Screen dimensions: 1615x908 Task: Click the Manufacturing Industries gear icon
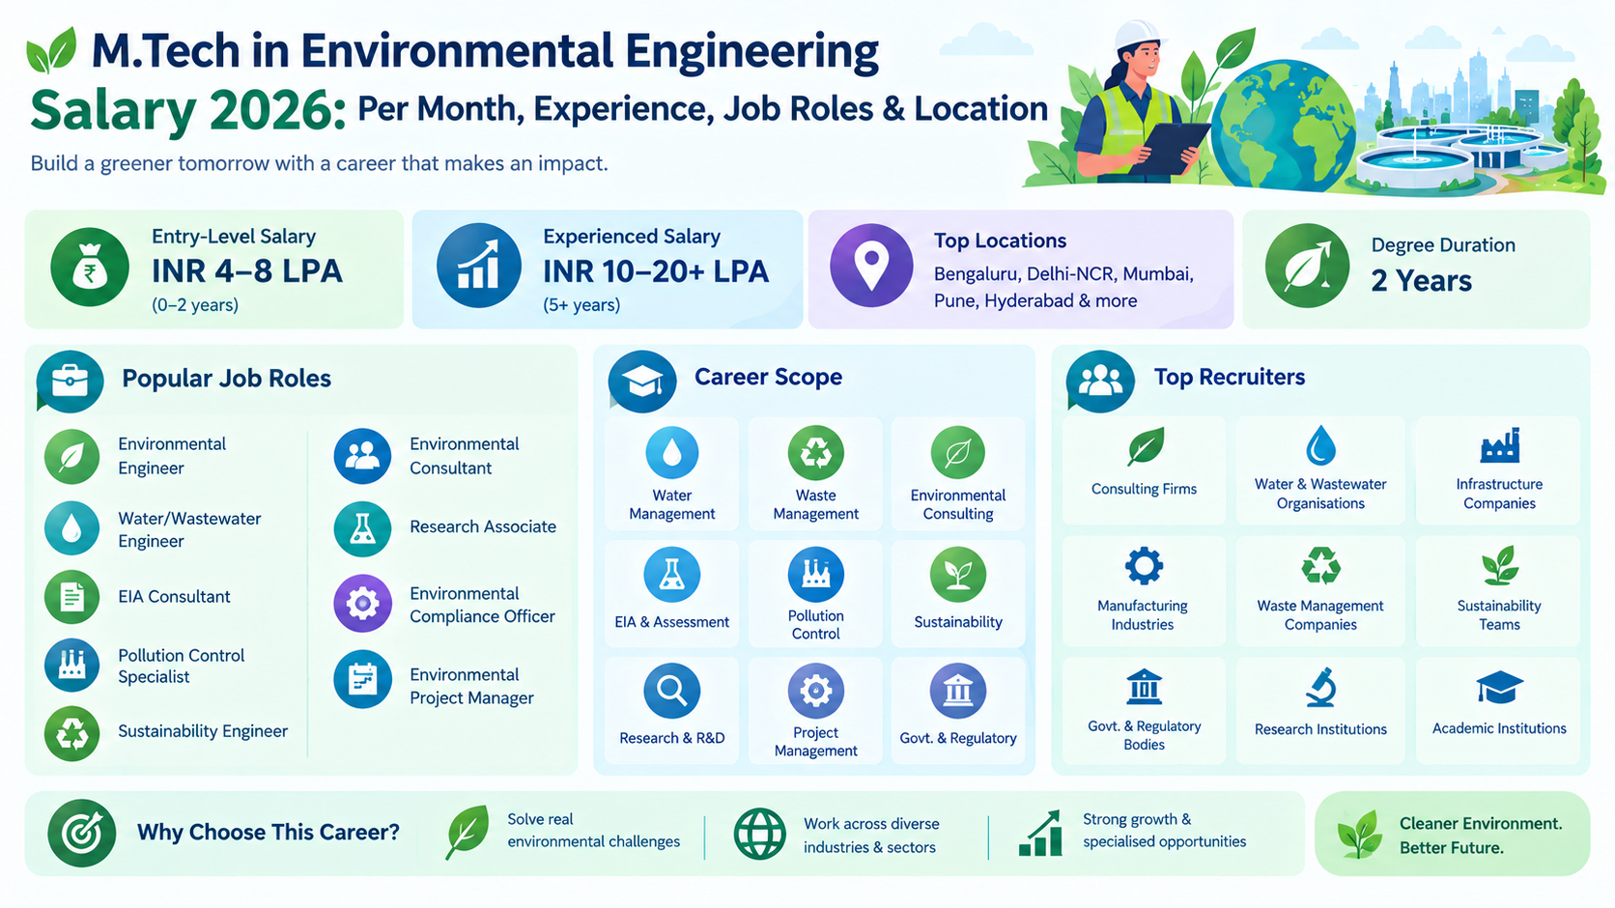click(1144, 566)
